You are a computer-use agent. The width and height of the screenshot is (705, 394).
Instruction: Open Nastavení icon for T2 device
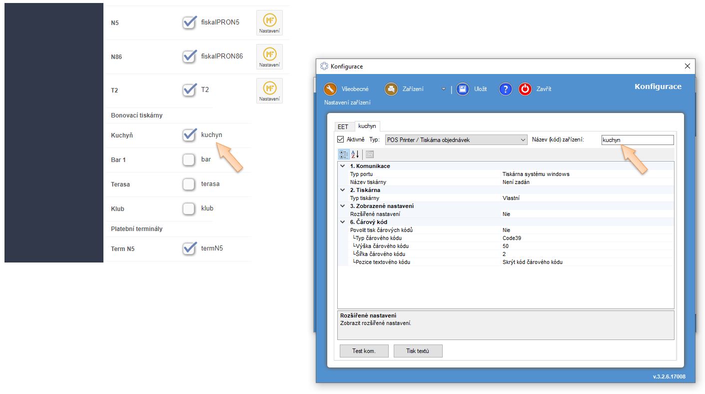[269, 90]
